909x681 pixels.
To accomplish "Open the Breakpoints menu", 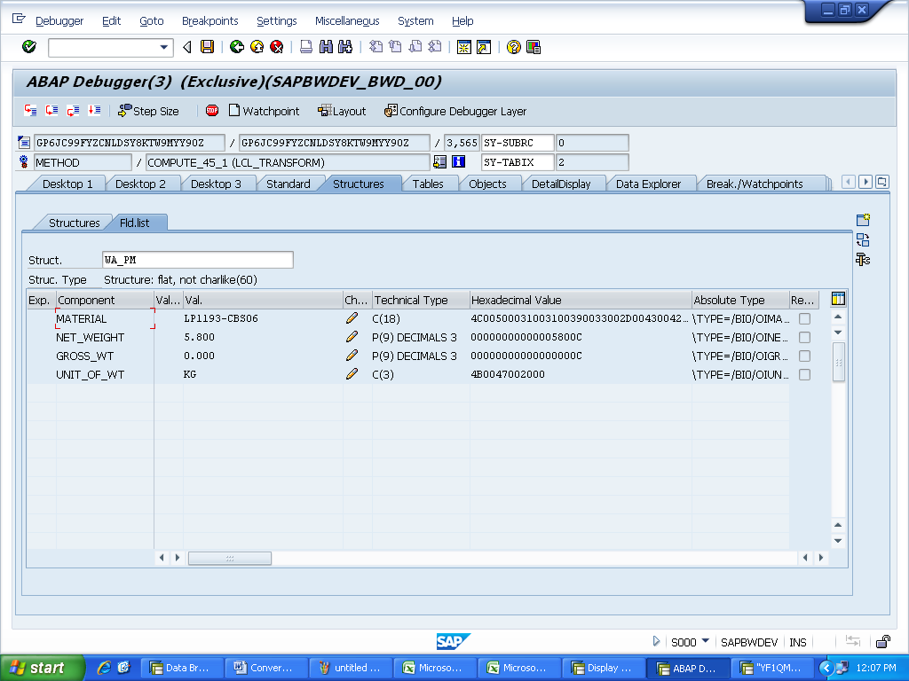I will point(209,21).
